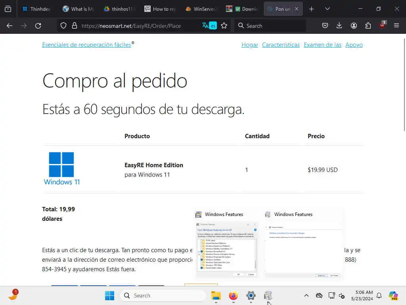Click the Windows 11 product logo
The height and width of the screenshot is (305, 406).
coord(61,168)
